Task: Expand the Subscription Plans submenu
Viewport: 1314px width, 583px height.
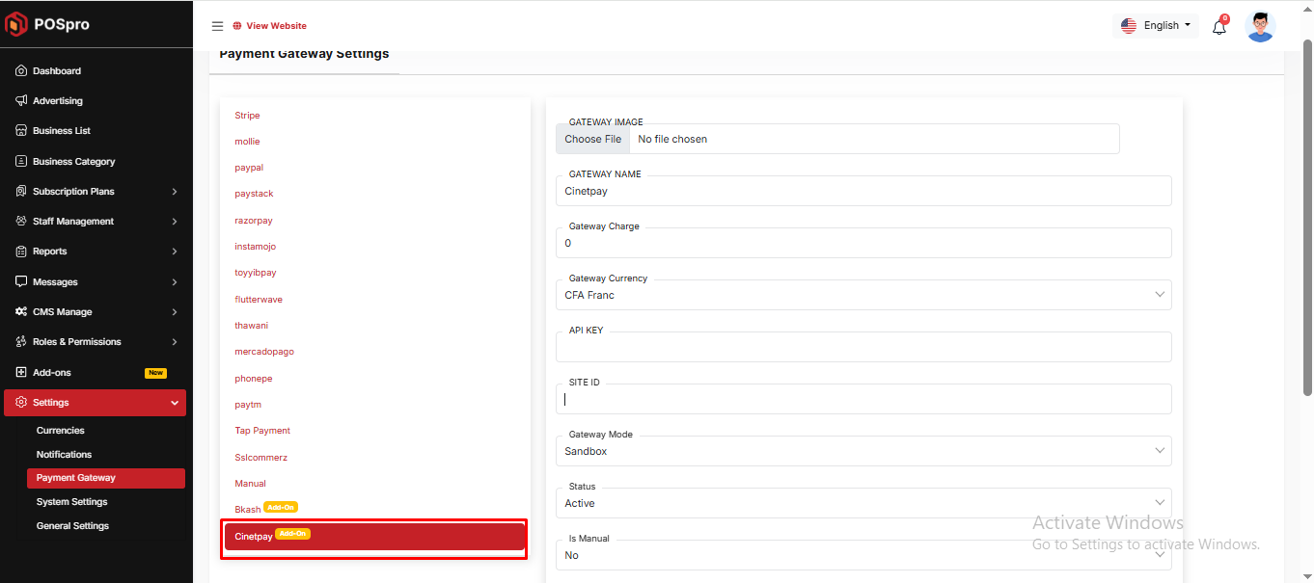Action: 95,192
